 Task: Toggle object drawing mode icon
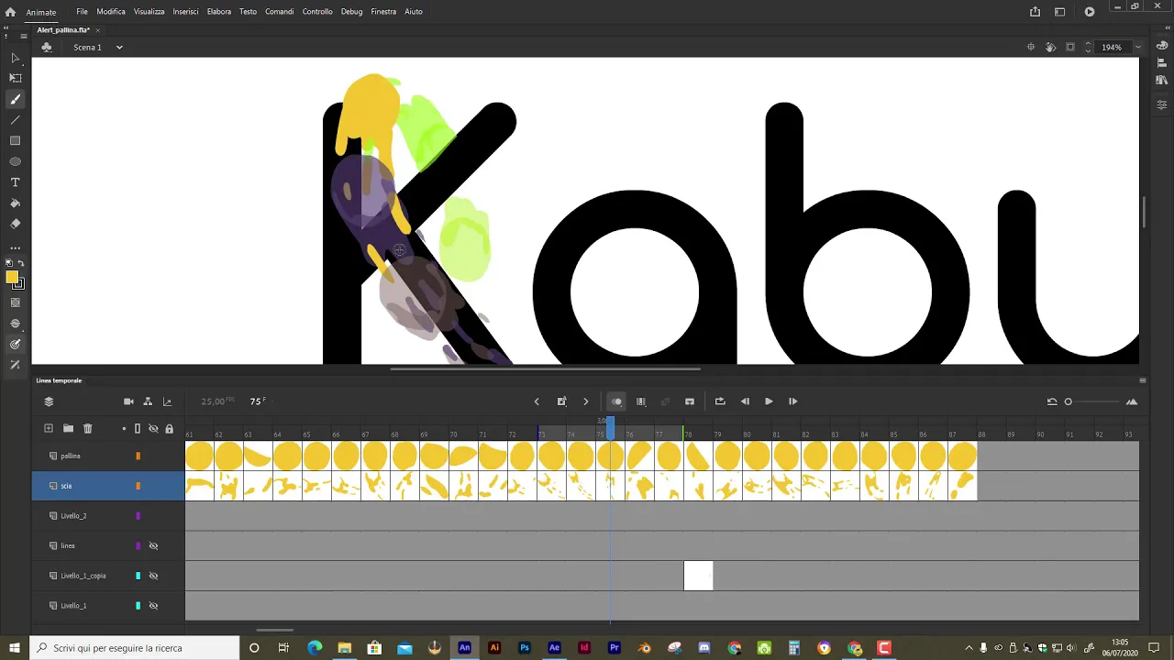tap(15, 302)
